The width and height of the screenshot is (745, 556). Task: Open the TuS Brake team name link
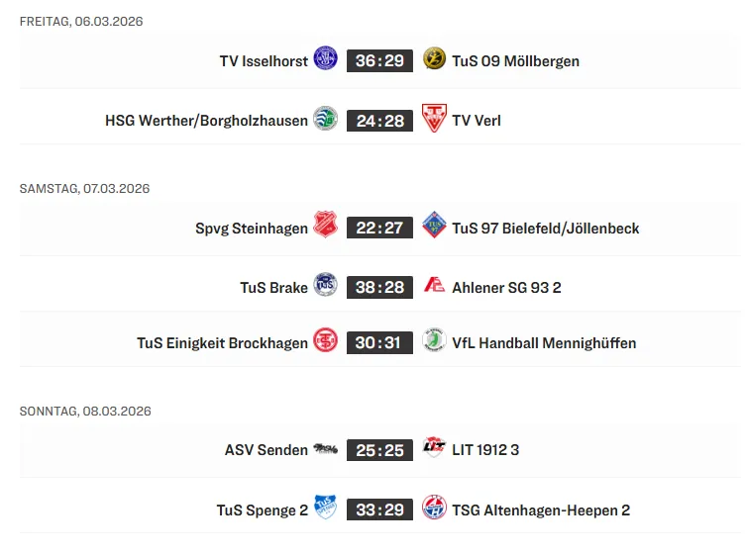click(x=273, y=287)
